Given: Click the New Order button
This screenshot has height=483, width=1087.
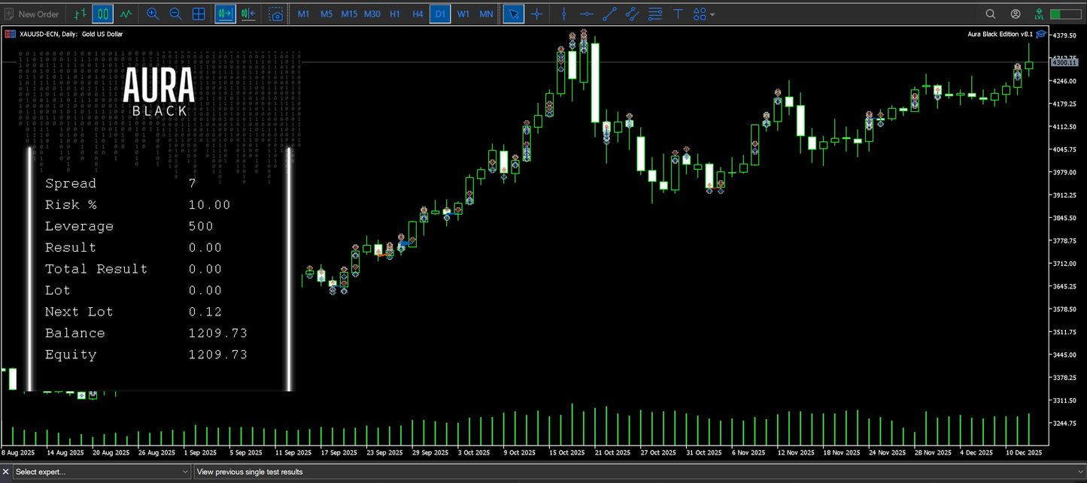Looking at the screenshot, I should (31, 14).
